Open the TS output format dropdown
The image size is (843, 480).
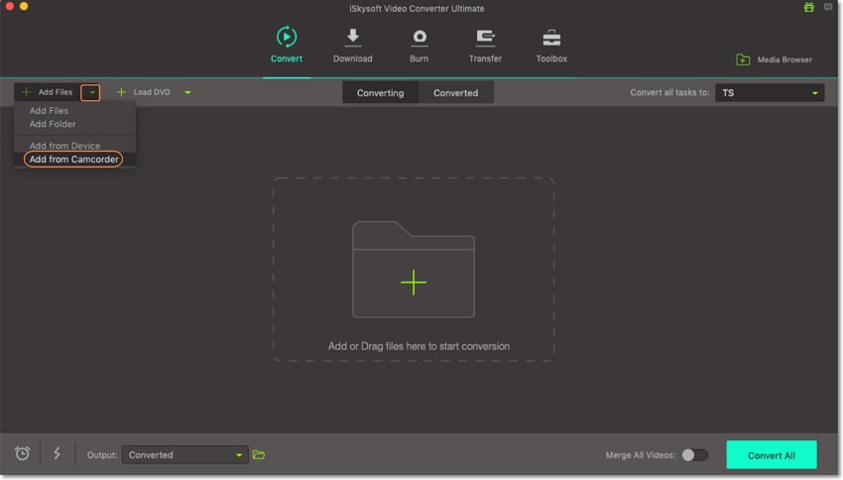tap(770, 93)
